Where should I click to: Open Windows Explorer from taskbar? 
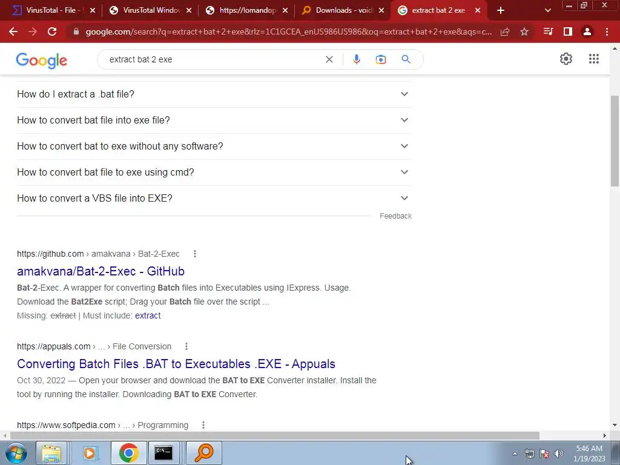click(x=52, y=453)
